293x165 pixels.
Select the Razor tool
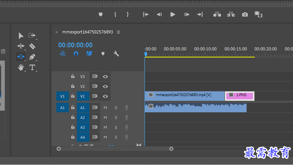32,46
